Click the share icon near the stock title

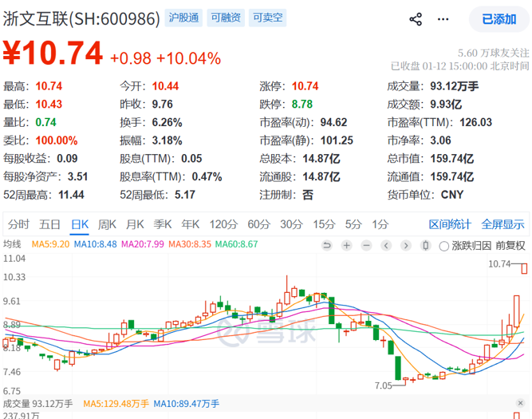click(x=416, y=19)
